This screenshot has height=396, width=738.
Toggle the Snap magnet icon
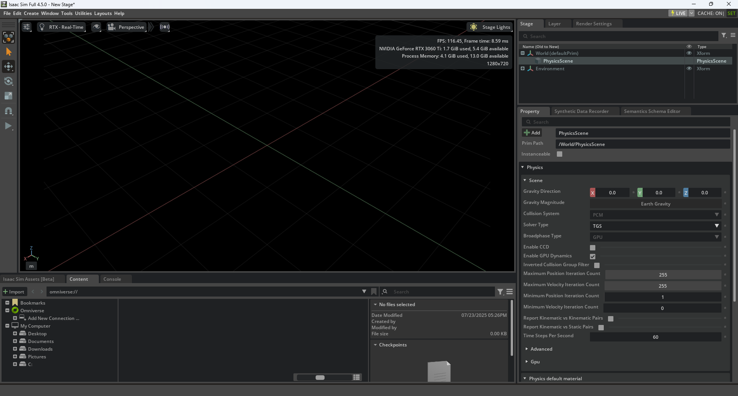pos(8,111)
